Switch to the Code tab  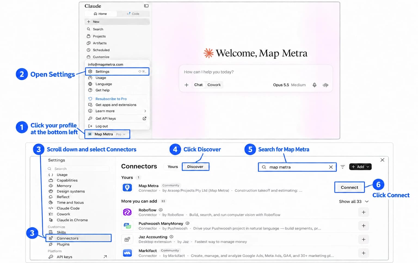(133, 14)
